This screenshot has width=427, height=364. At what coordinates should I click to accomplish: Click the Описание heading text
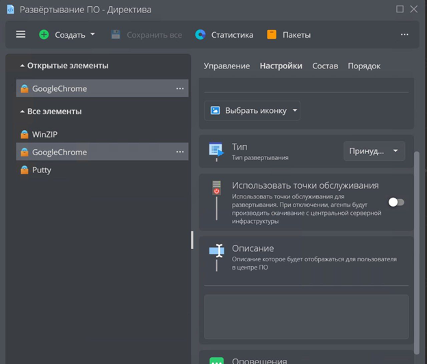[x=253, y=248]
